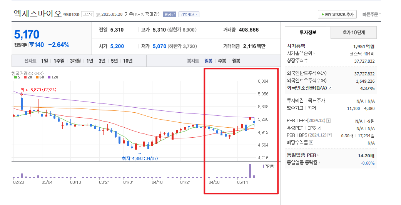Viewport: 401px width, 205px height.
Task: Click the 코스닥 404위 ranking value
Action: 362,54
